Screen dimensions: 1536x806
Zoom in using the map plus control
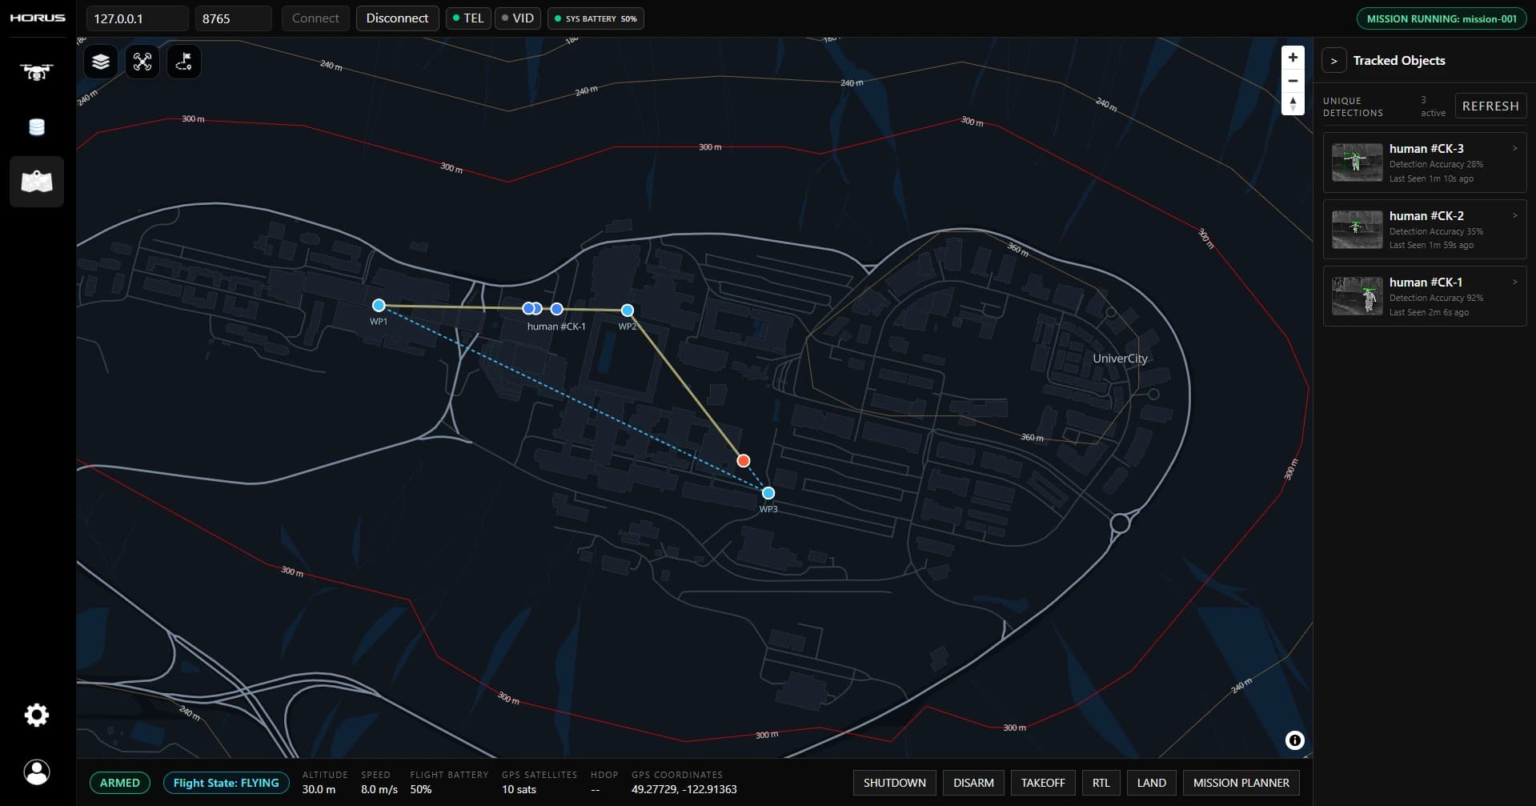1293,57
